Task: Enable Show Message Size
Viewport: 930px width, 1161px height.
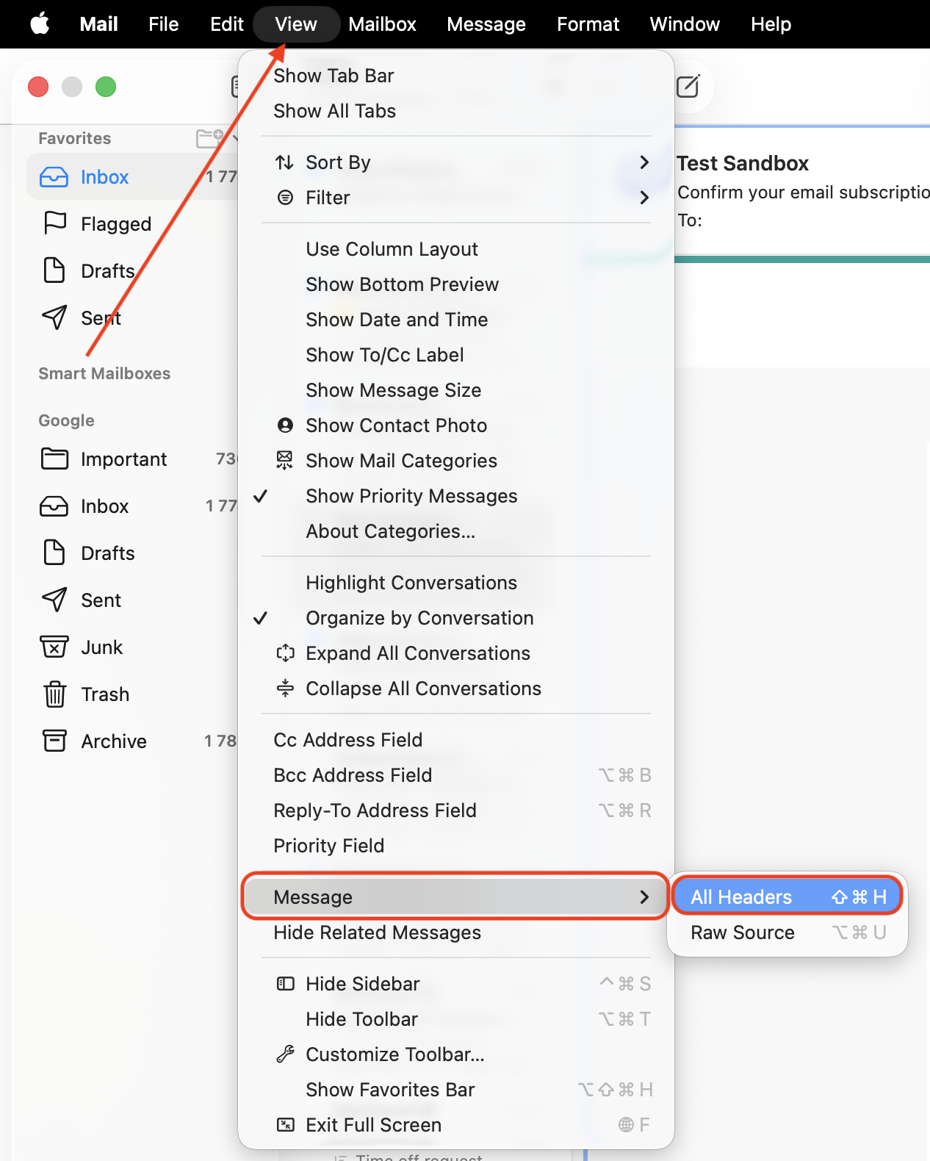Action: 456,390
